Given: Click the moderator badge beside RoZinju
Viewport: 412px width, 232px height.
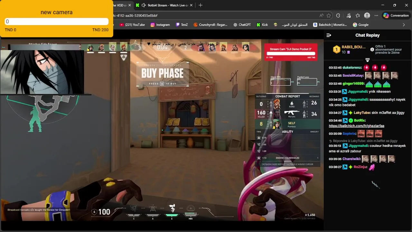Looking at the screenshot, I should tap(345, 167).
